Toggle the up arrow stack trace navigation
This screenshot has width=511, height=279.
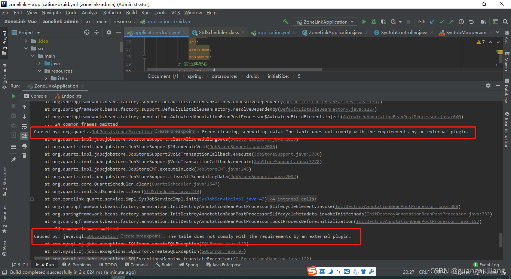point(24,107)
